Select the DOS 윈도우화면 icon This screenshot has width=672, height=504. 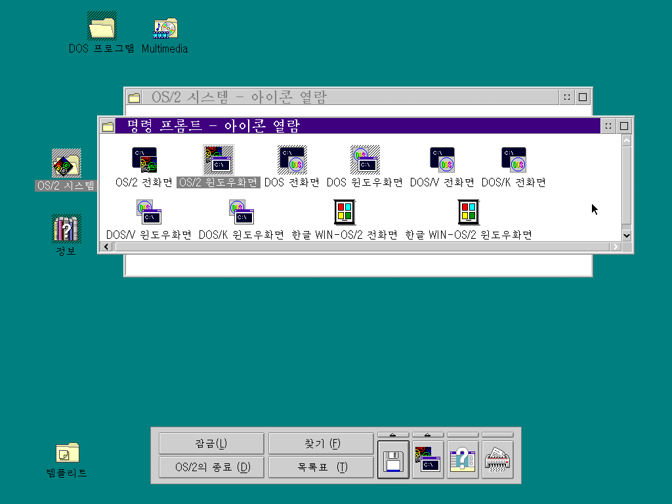pyautogui.click(x=365, y=160)
